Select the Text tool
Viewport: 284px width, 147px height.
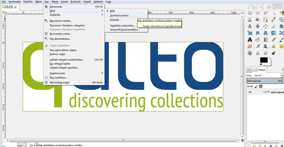pos(250,39)
